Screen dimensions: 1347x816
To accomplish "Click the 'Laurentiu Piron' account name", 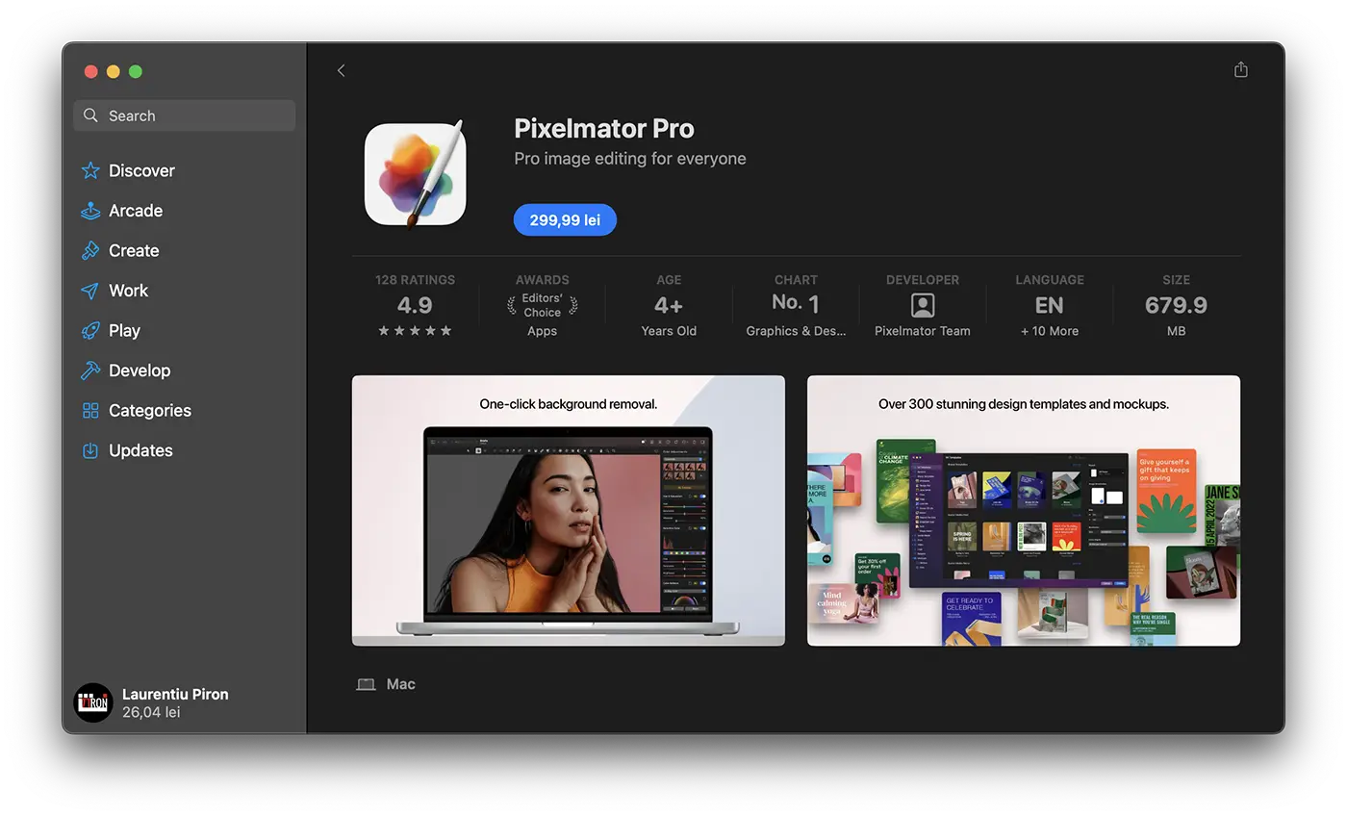I will click(175, 694).
